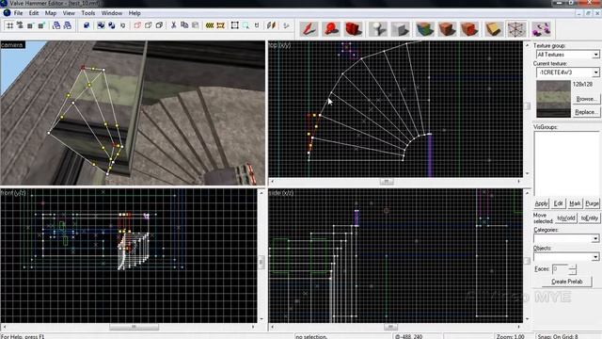Select the apply current texture tool

click(447, 29)
